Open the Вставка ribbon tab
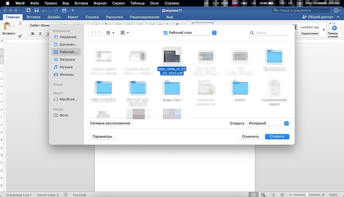344x197 pixels. [x=33, y=17]
